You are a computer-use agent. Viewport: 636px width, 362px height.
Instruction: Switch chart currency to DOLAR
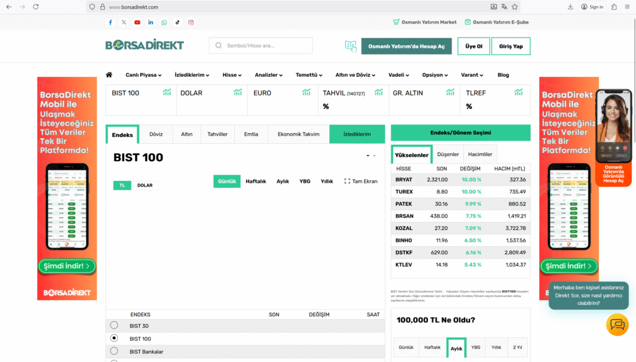[145, 185]
